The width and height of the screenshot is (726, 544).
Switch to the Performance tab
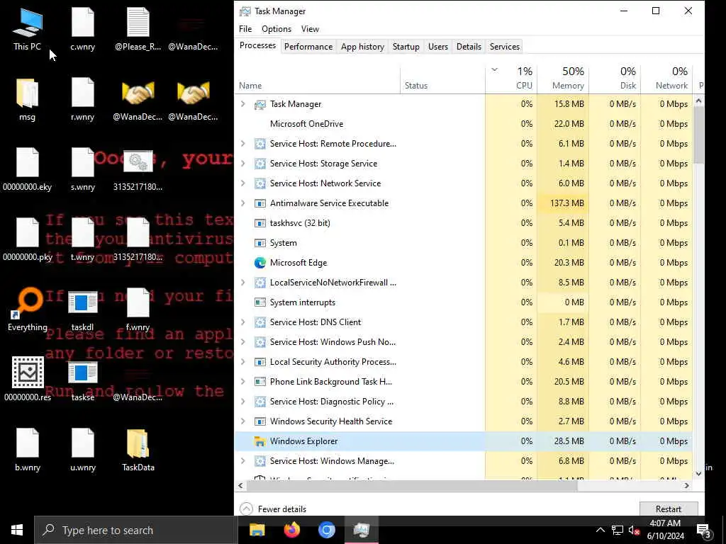308,47
